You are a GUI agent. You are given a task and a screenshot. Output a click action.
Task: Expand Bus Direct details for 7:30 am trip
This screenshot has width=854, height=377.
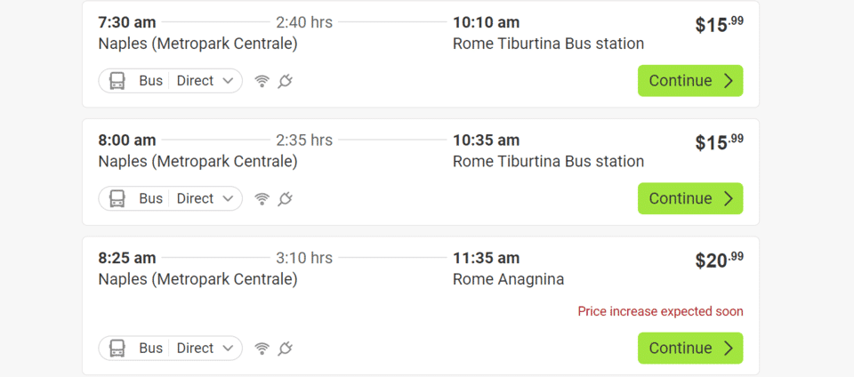point(228,81)
